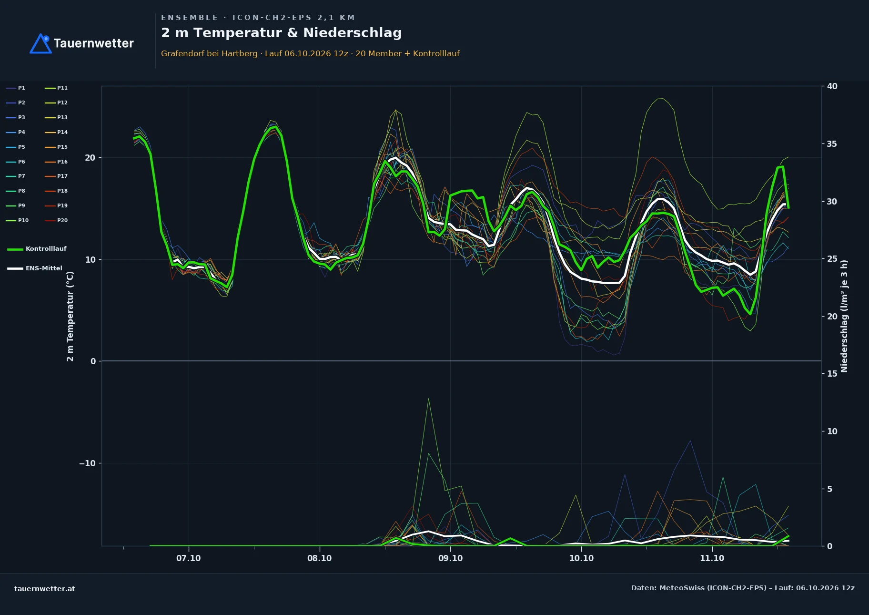The width and height of the screenshot is (869, 615).
Task: Select the P18 legend entry
Action: tap(56, 191)
